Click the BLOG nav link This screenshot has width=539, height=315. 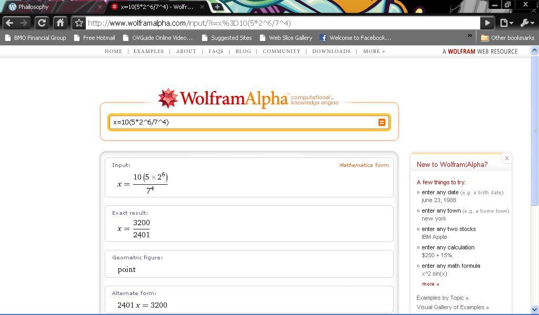[x=243, y=51]
